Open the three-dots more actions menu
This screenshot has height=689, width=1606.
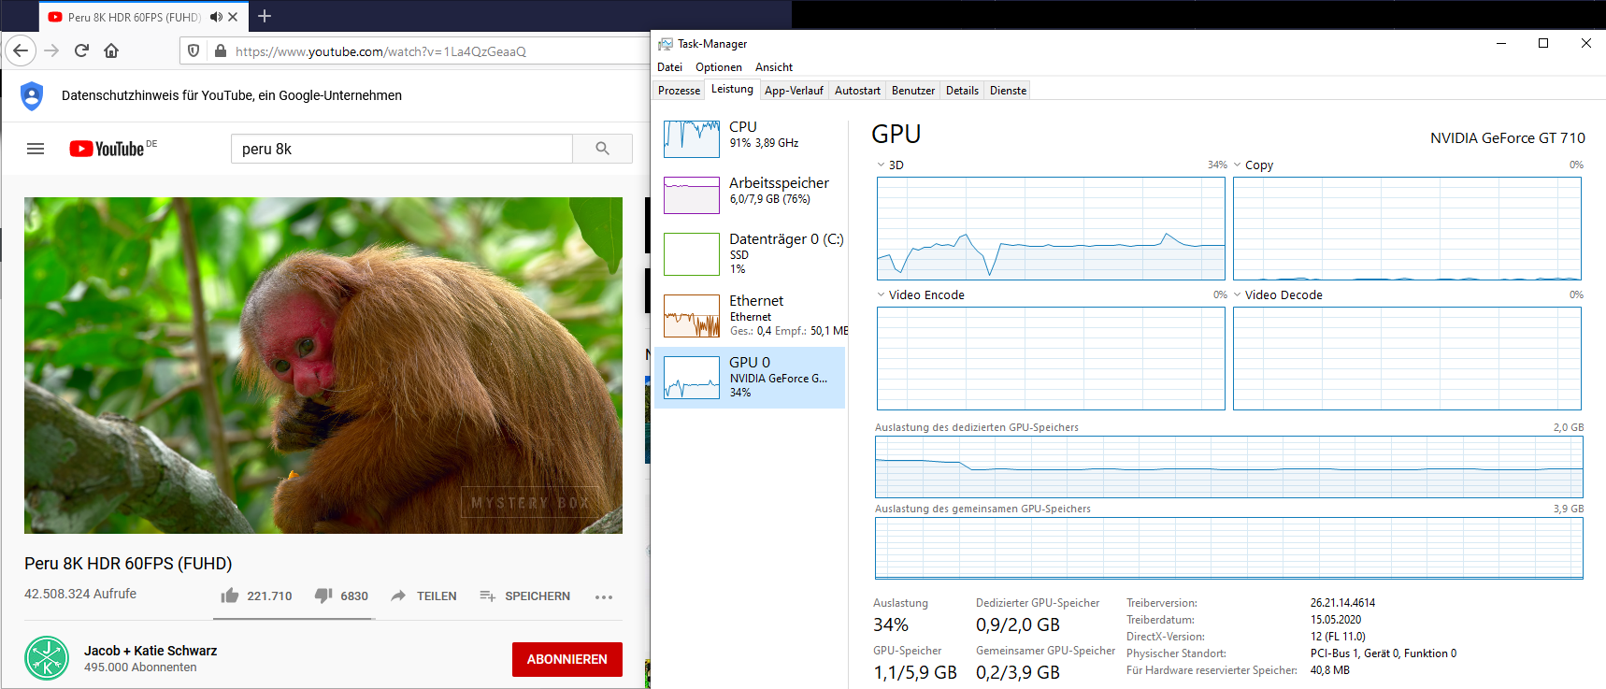(604, 596)
